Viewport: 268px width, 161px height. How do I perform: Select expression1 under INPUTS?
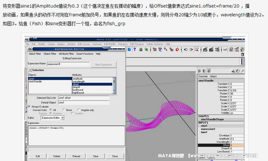(x=208, y=129)
